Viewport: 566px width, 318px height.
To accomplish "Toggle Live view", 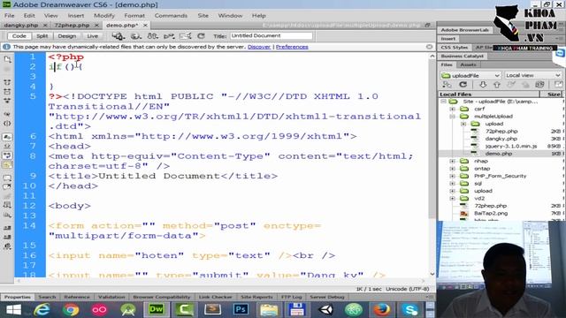I will pos(92,36).
